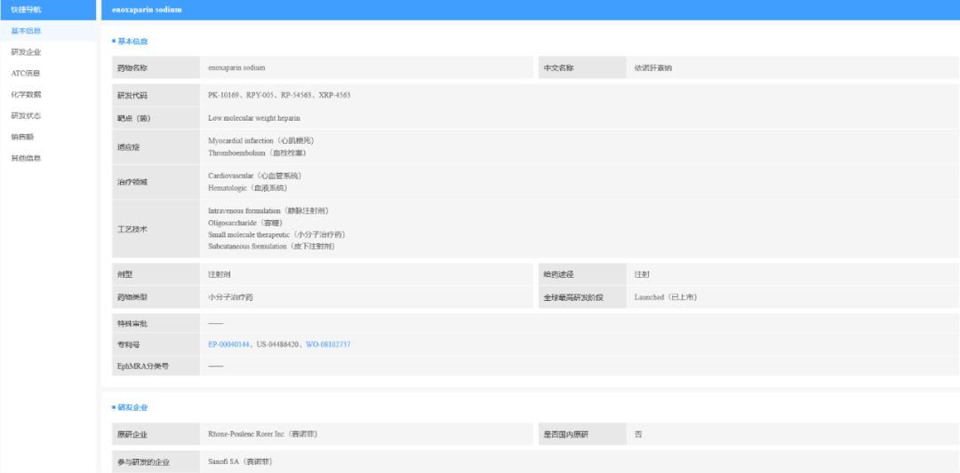The height and width of the screenshot is (473, 960).
Task: Navigate to 其他信息 in the sidebar
Action: click(x=26, y=159)
